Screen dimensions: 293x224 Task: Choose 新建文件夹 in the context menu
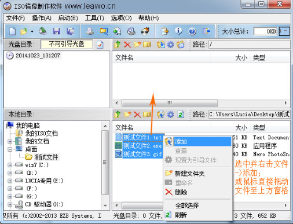tap(198, 174)
